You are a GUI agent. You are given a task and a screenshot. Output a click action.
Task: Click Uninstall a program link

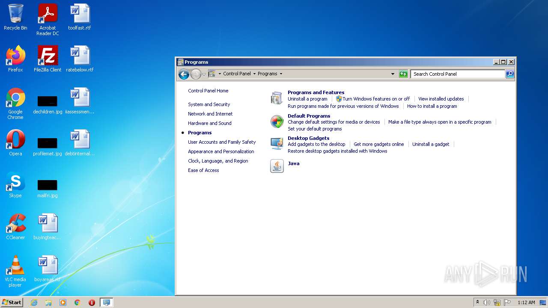point(307,99)
